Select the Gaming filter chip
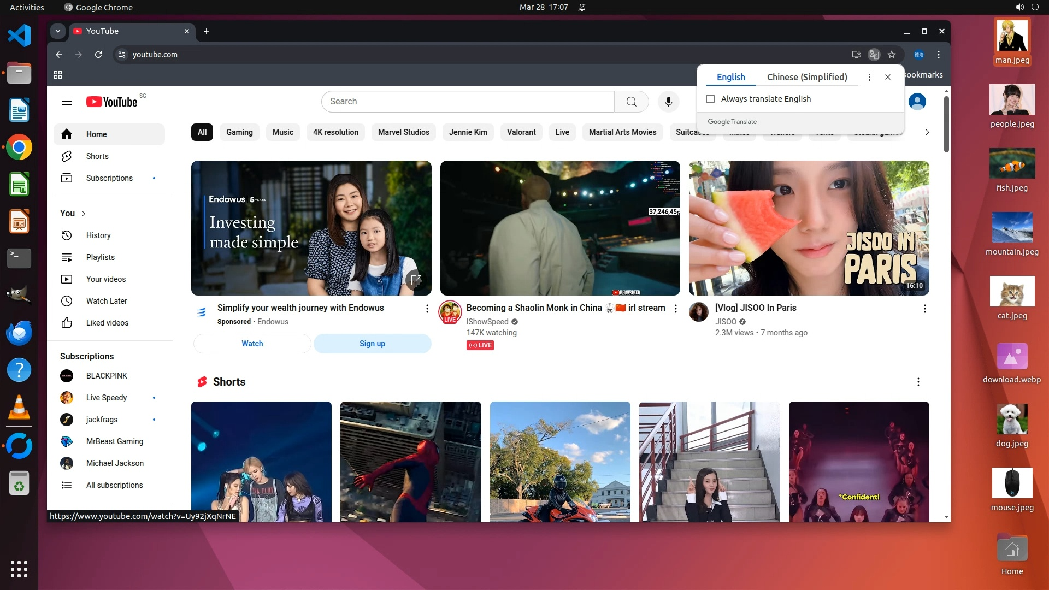This screenshot has width=1049, height=590. pos(239,132)
